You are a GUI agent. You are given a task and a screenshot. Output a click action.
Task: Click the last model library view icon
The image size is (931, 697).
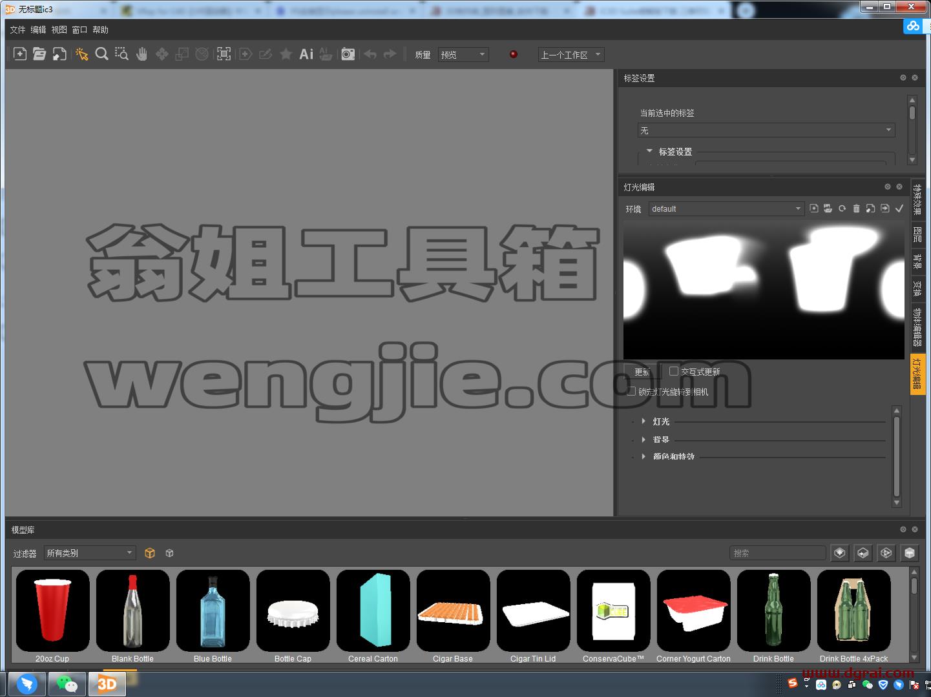tap(910, 553)
